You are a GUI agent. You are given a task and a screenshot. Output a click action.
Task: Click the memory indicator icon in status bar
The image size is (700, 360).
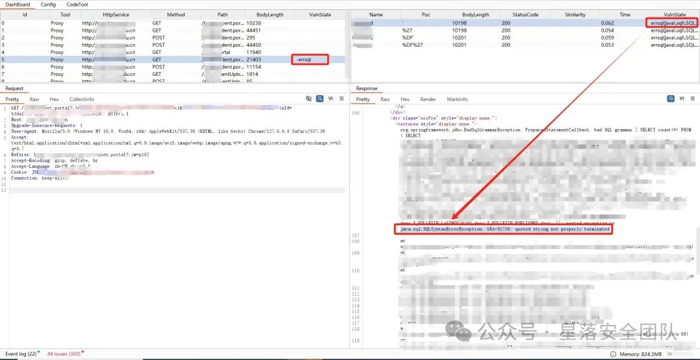pyautogui.click(x=613, y=354)
